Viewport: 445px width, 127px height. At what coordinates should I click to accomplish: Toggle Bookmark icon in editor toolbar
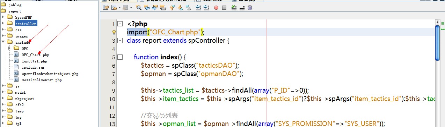pos(188,8)
